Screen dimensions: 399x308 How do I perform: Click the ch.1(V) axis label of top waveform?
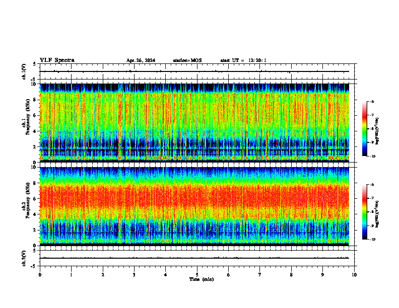pyautogui.click(x=24, y=71)
